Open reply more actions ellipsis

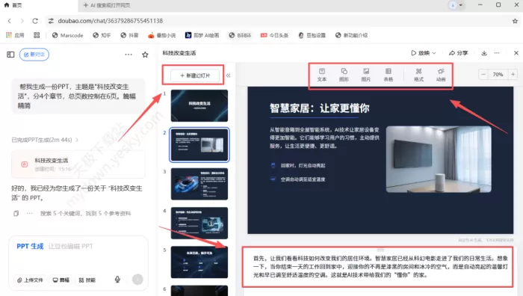(x=30, y=213)
